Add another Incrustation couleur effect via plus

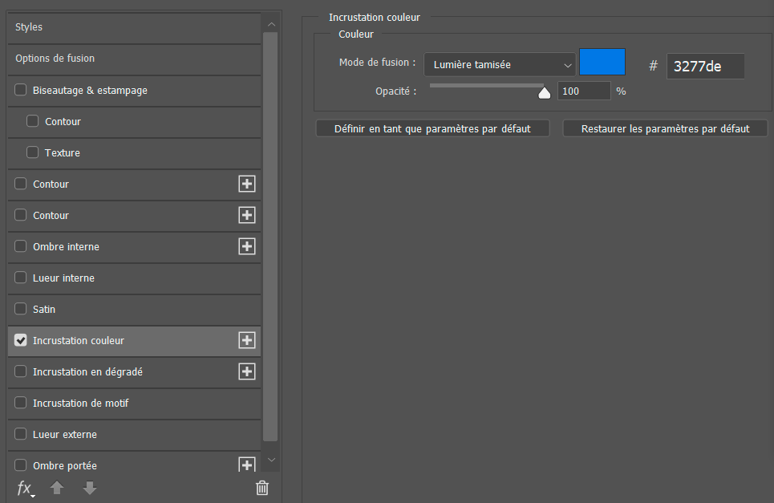coord(247,341)
